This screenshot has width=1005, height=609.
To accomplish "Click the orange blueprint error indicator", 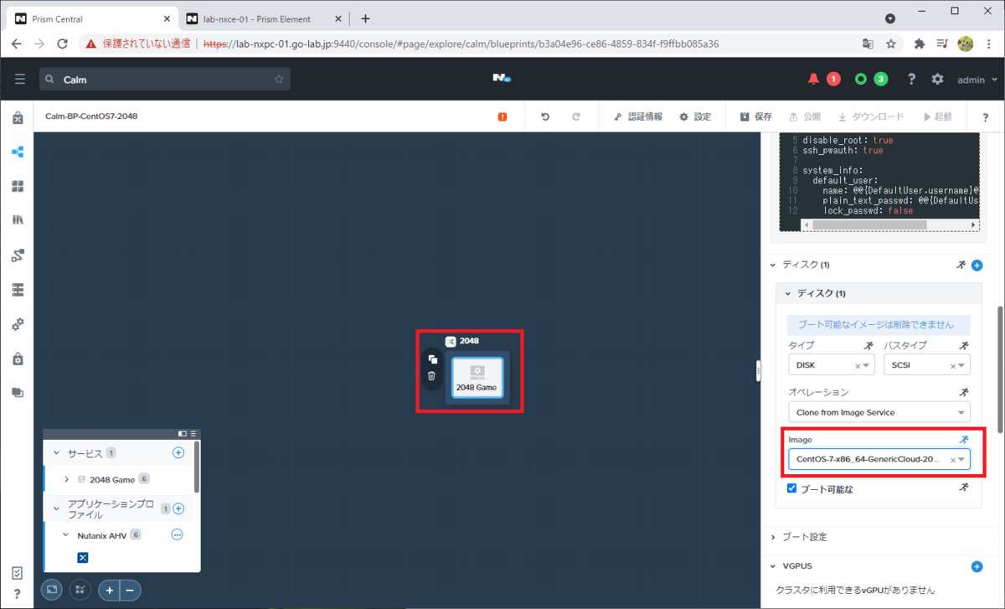I will point(502,117).
